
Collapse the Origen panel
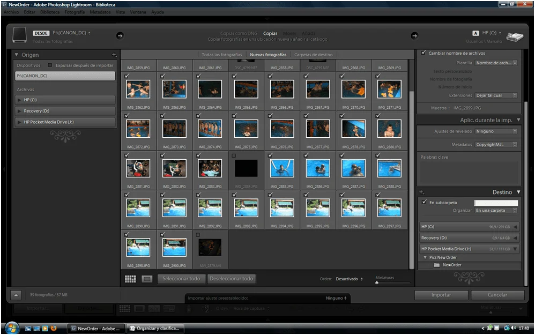pos(17,55)
